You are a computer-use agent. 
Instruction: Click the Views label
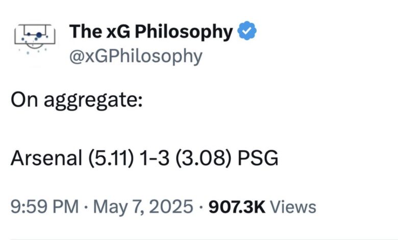point(292,207)
